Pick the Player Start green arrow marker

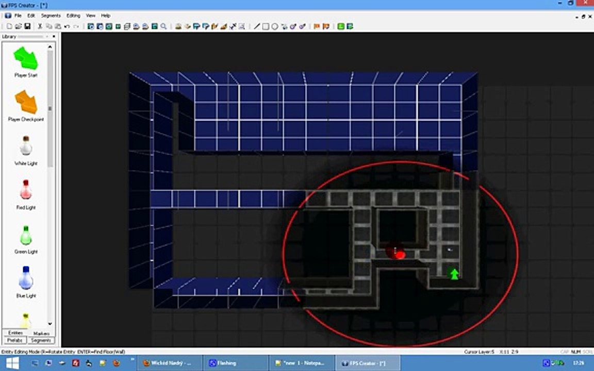(26, 58)
